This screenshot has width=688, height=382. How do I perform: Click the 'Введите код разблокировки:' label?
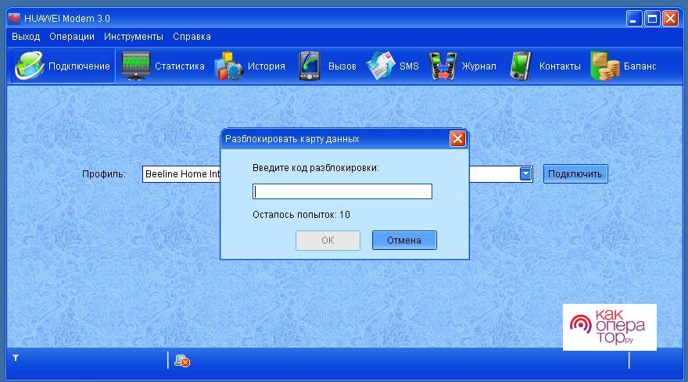pyautogui.click(x=316, y=168)
